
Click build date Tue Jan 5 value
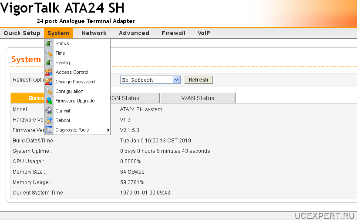pyautogui.click(x=155, y=141)
